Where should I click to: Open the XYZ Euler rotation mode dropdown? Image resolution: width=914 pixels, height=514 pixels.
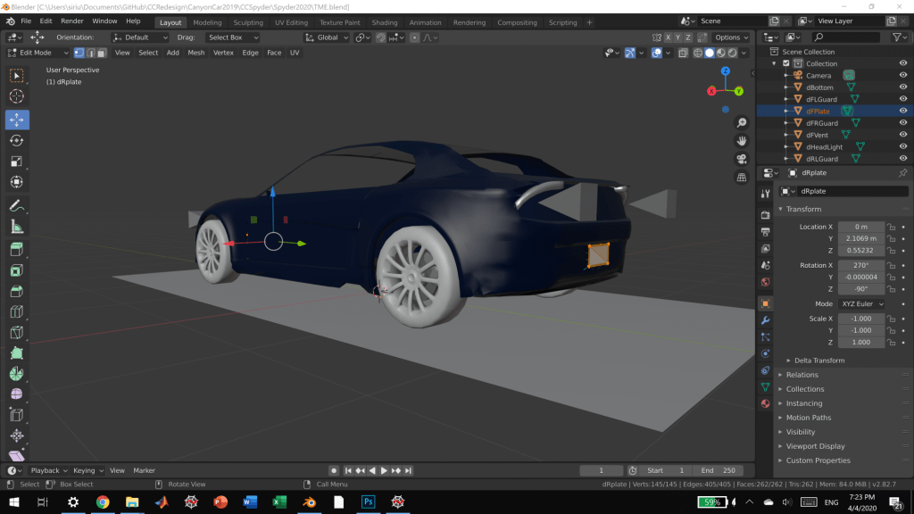coord(861,303)
